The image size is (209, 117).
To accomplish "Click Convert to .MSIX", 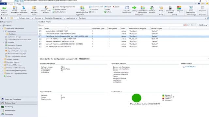I will (x=96, y=7).
